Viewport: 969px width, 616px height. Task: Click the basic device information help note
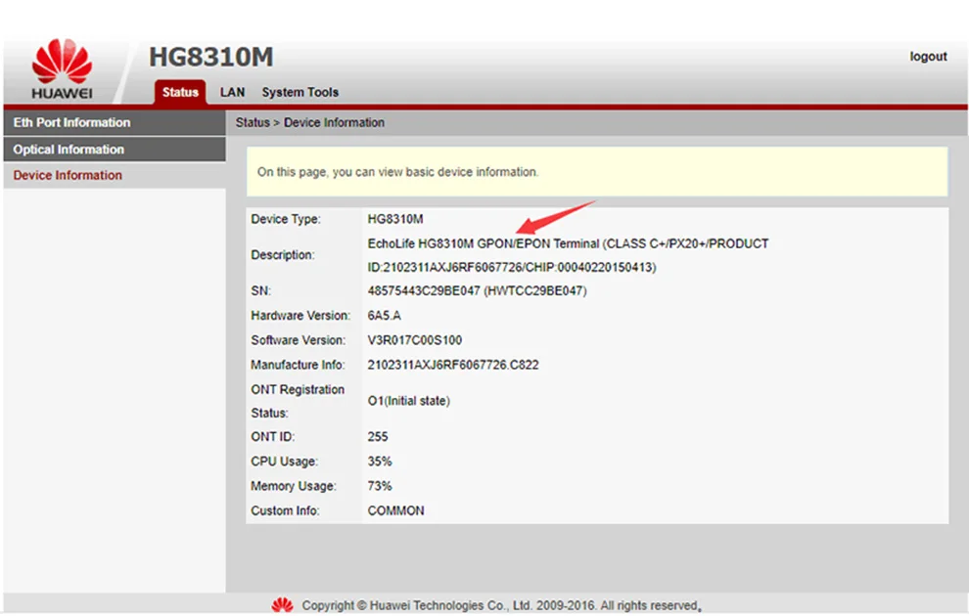click(596, 171)
